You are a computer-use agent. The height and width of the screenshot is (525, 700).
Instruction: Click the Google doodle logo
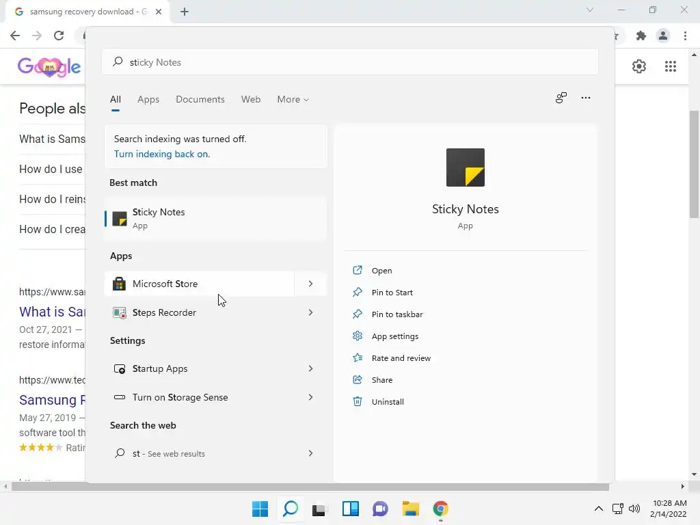[49, 67]
